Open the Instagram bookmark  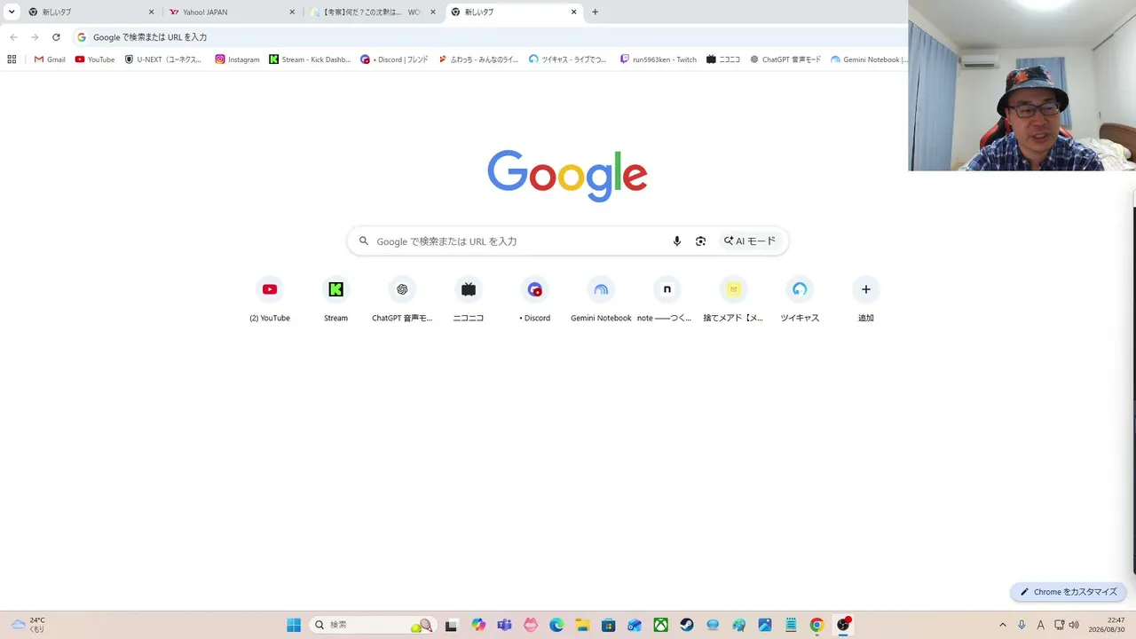coord(237,59)
